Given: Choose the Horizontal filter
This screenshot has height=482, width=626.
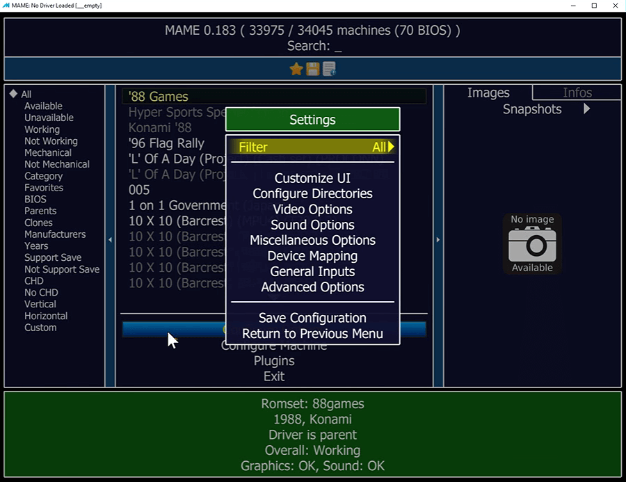Looking at the screenshot, I should click(46, 316).
